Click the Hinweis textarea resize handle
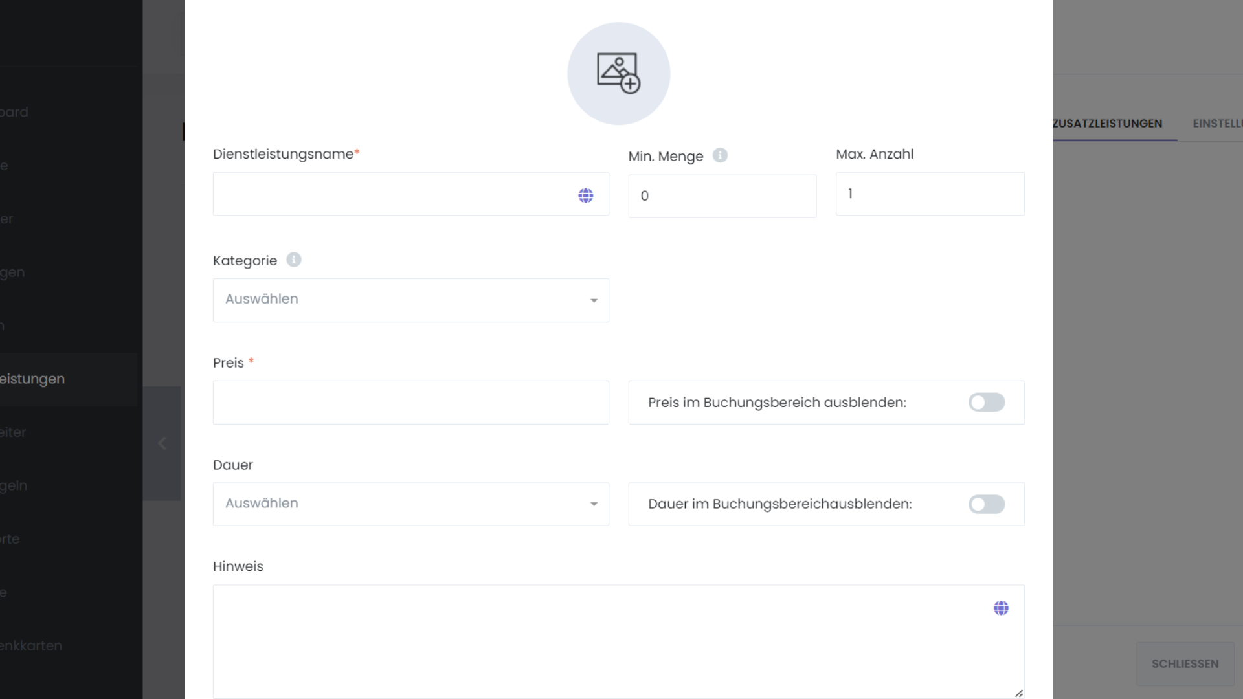This screenshot has width=1243, height=699. pos(1018,693)
